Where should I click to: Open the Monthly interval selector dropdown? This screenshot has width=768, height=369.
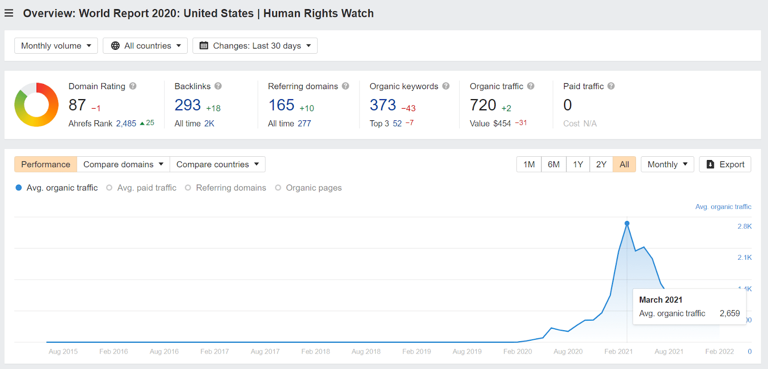(x=667, y=164)
